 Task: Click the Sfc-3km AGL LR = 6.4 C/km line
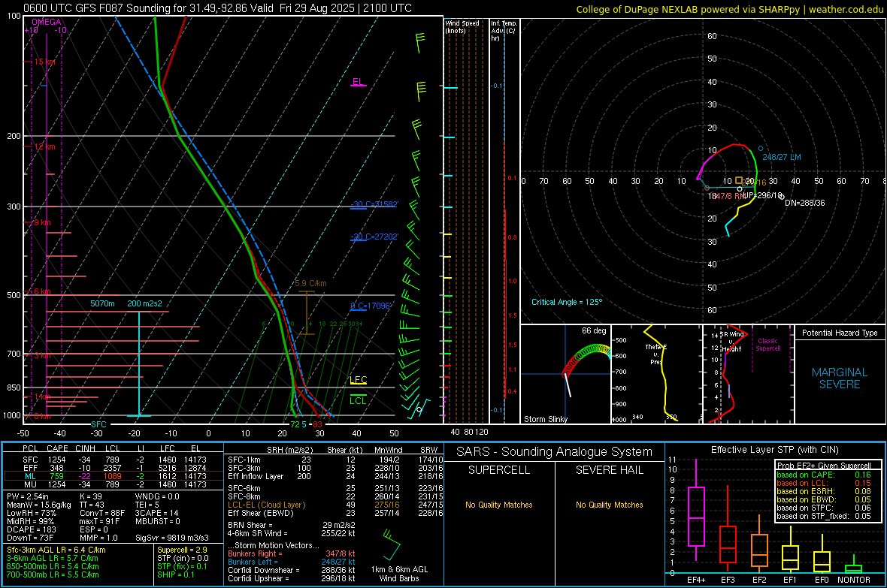point(56,550)
